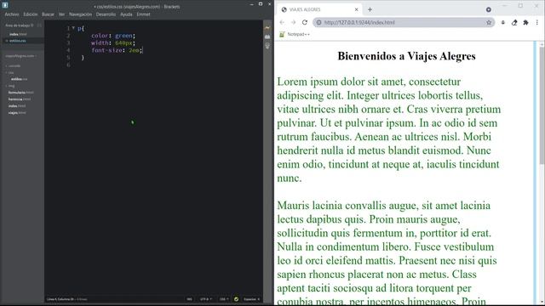Open viajes.html in project tree

coord(17,113)
